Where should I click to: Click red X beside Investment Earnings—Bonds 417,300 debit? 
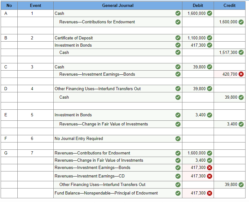coord(210,168)
